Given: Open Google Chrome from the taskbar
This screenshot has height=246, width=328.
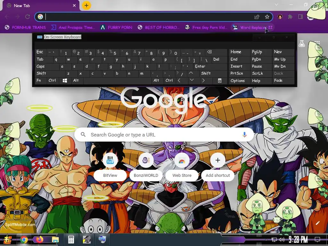Looking at the screenshot, I should 24,240.
